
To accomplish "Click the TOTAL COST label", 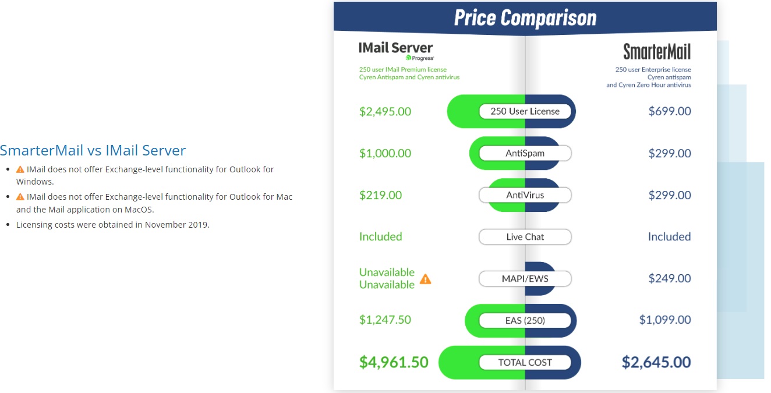I will tap(525, 362).
